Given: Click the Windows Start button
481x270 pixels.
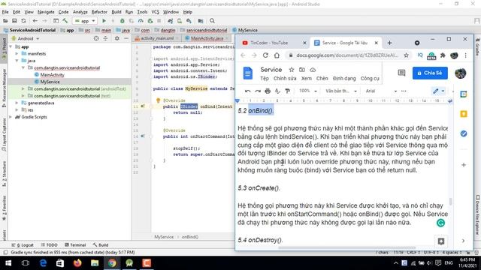Looking at the screenshot, I should coord(8,263).
